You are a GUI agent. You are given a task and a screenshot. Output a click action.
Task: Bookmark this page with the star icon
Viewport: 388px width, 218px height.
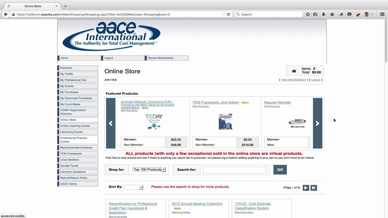[x=308, y=14]
